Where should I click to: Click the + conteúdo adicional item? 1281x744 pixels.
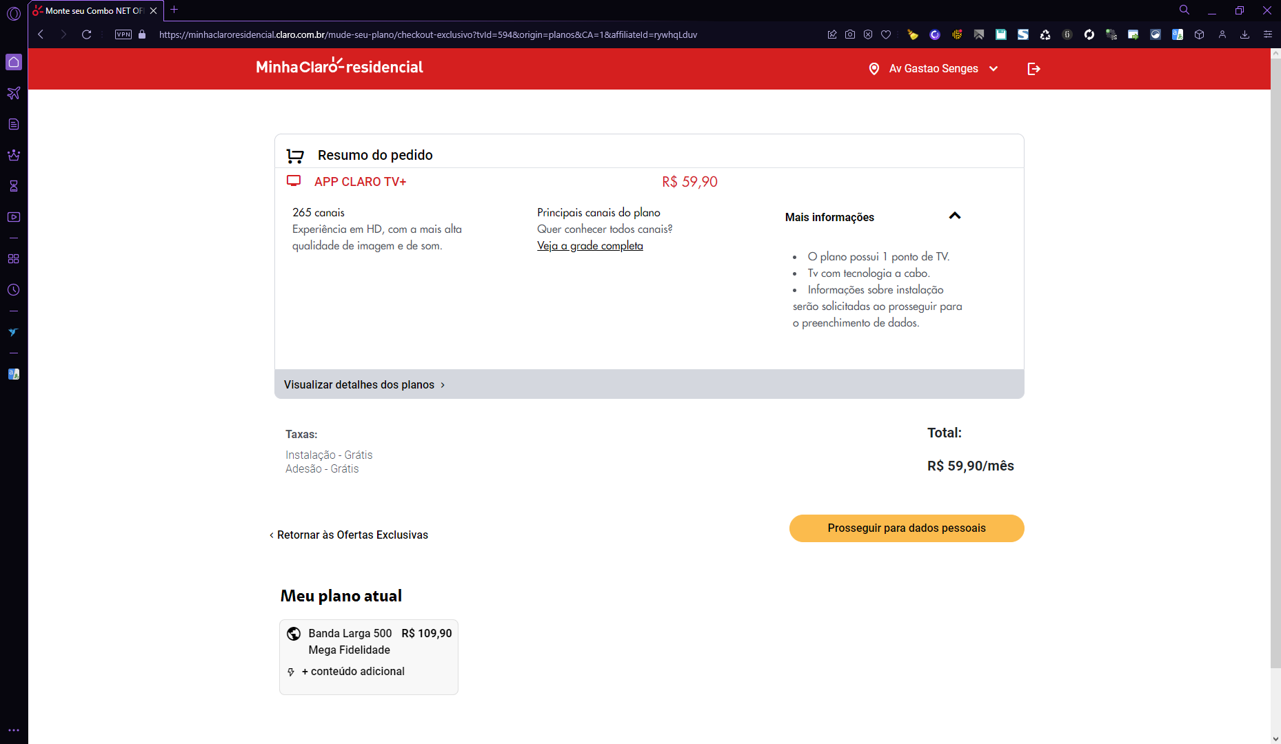click(353, 672)
